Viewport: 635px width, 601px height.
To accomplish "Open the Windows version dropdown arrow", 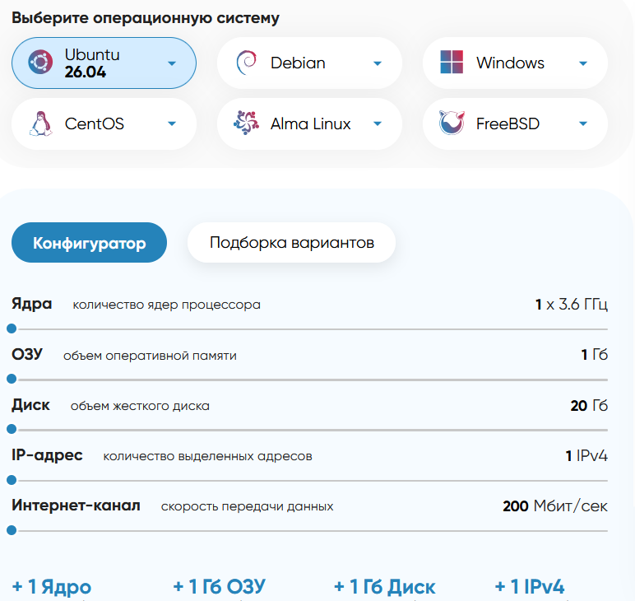I will point(583,63).
